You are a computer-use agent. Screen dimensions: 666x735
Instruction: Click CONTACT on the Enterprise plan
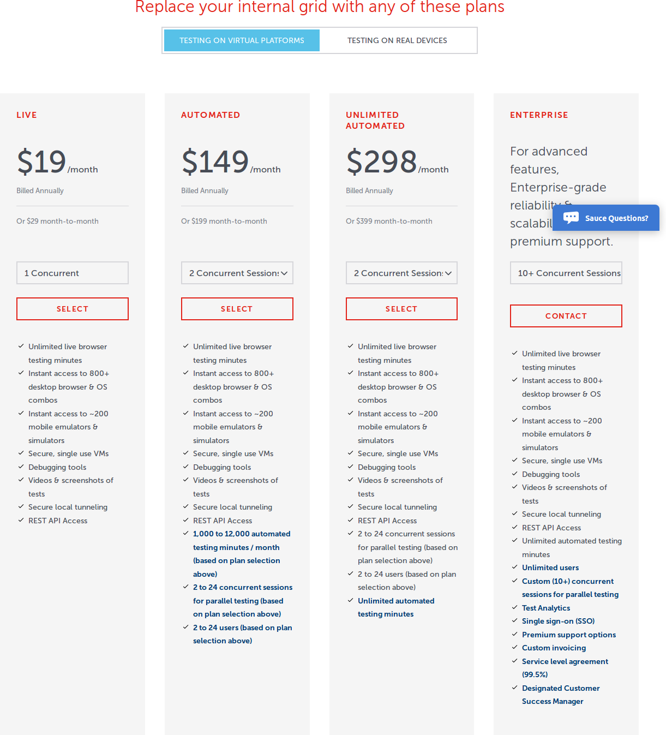click(x=566, y=315)
